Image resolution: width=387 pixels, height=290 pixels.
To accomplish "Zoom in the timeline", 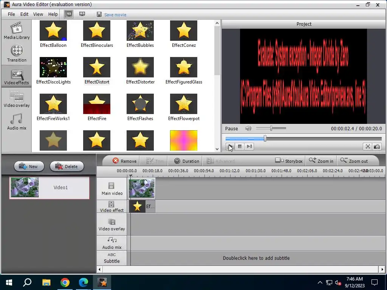I will 321,161.
